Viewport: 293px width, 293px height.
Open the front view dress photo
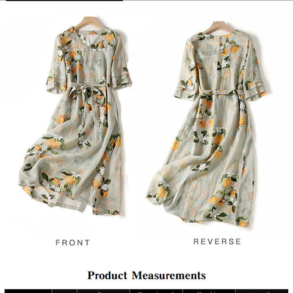click(x=75, y=116)
